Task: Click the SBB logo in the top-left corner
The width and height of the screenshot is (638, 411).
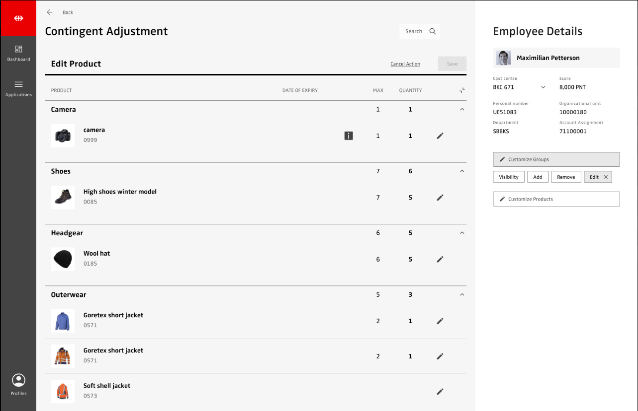Action: coord(18,18)
